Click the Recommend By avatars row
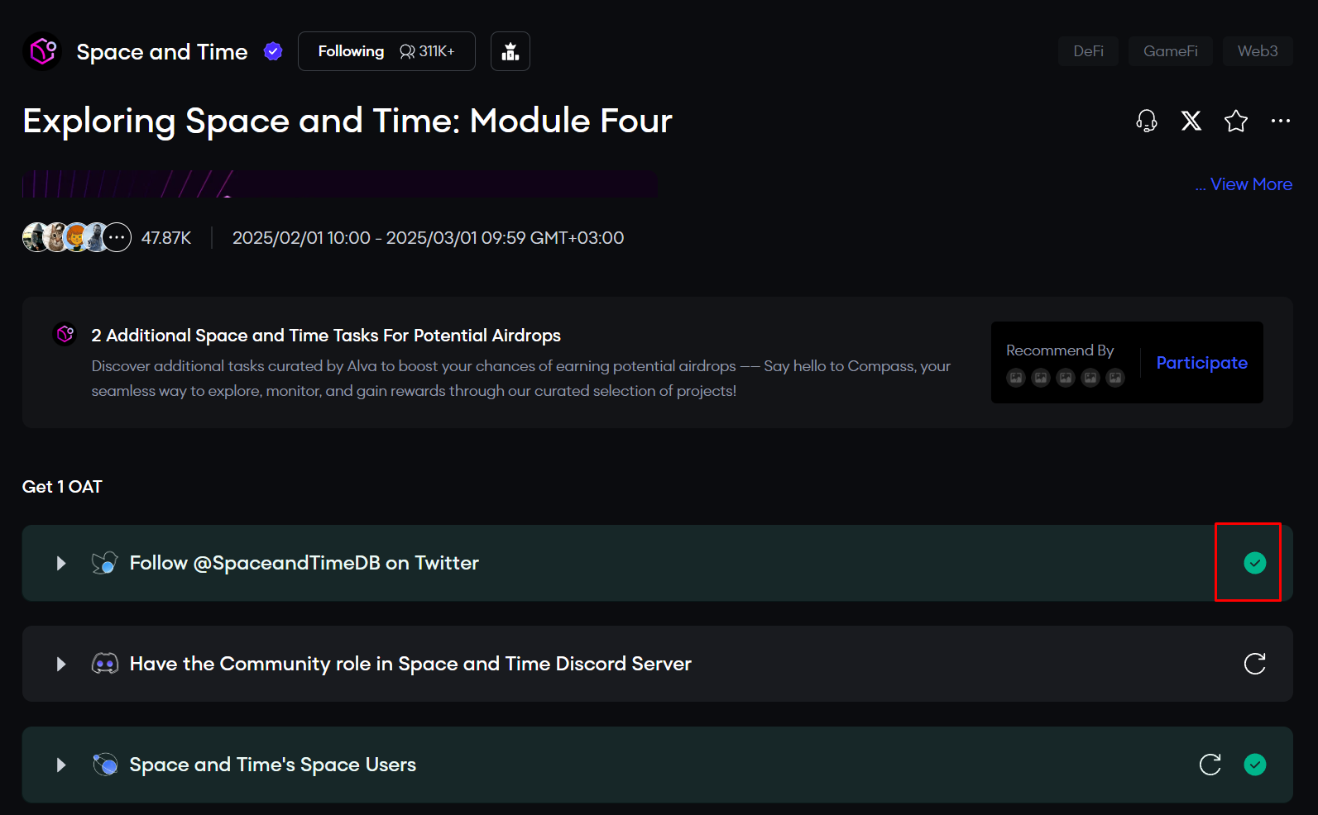The height and width of the screenshot is (815, 1318). pyautogui.click(x=1066, y=378)
